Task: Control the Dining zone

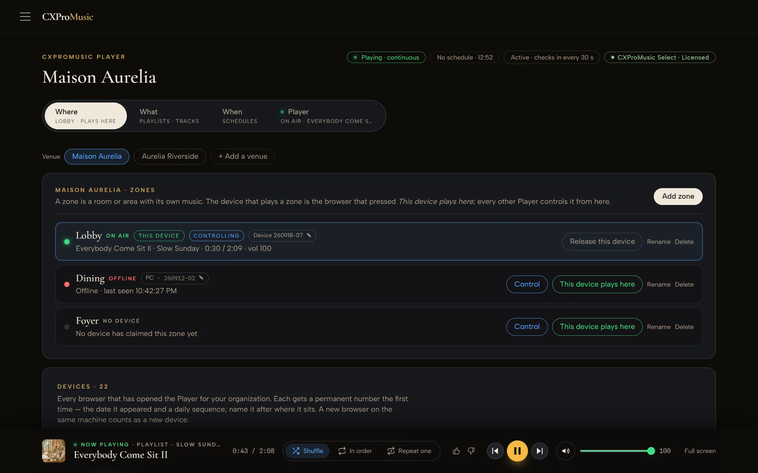Action: click(x=527, y=284)
